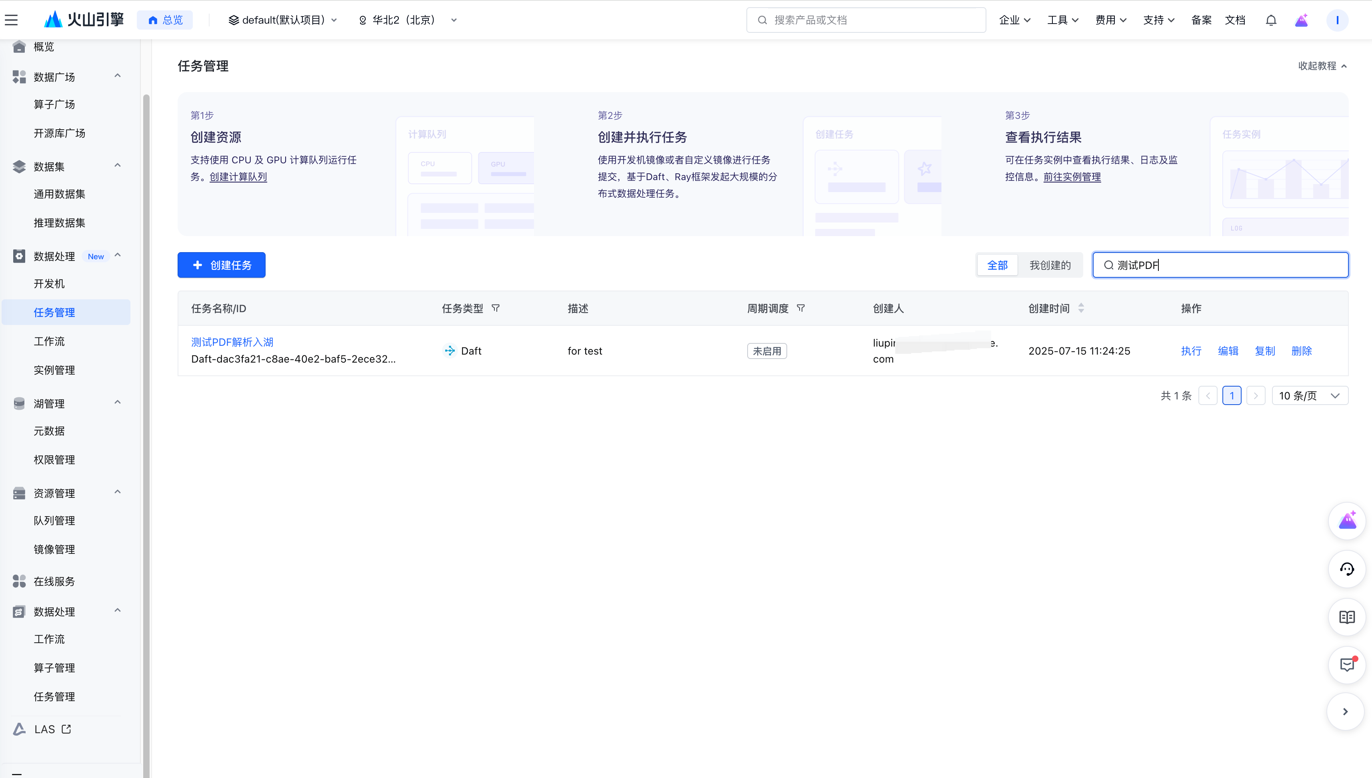Open the 测试PDF解析入湖 task link
1372x778 pixels.
232,342
